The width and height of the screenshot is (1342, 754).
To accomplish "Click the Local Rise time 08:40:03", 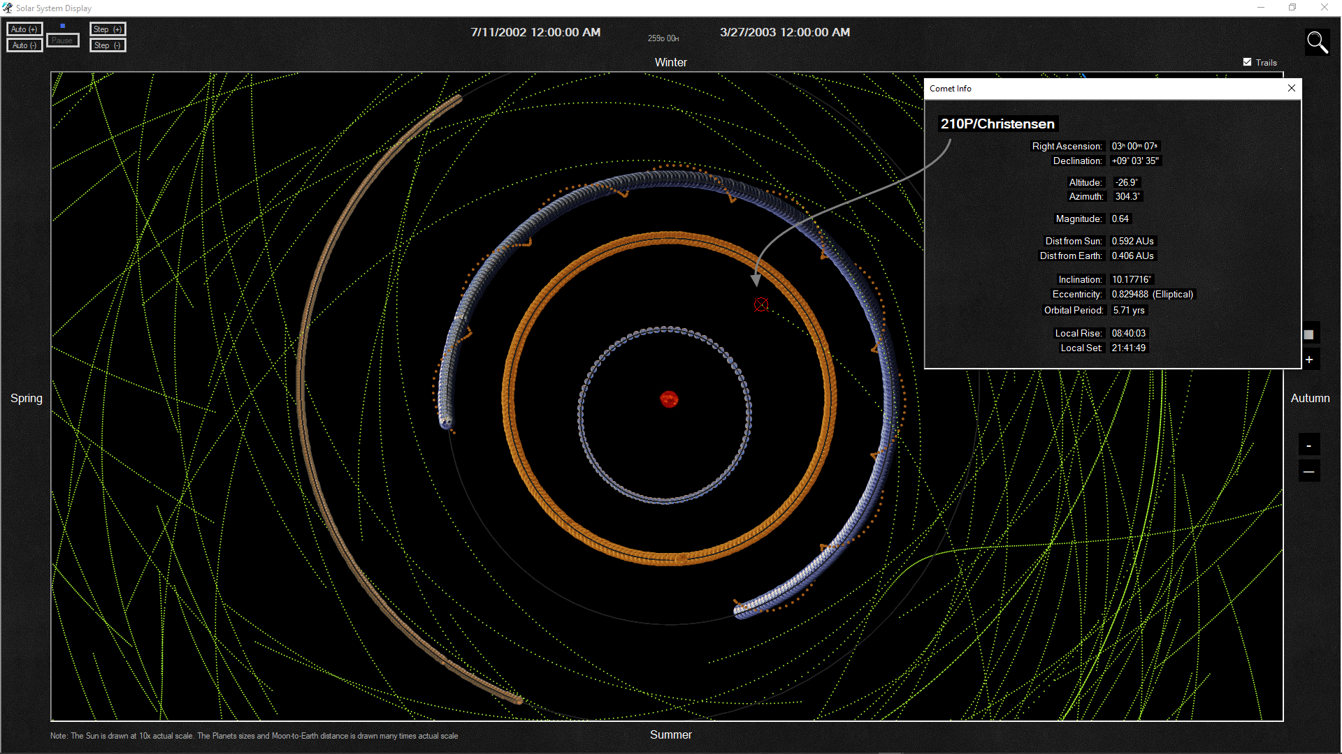I will (1128, 333).
